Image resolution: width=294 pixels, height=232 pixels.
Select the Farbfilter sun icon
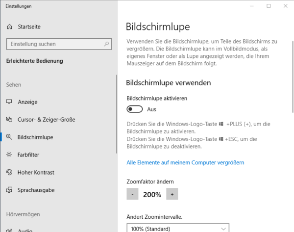point(9,155)
